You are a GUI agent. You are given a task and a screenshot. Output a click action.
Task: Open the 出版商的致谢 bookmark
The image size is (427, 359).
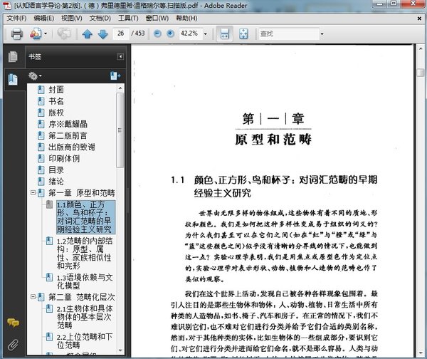pyautogui.click(x=72, y=147)
